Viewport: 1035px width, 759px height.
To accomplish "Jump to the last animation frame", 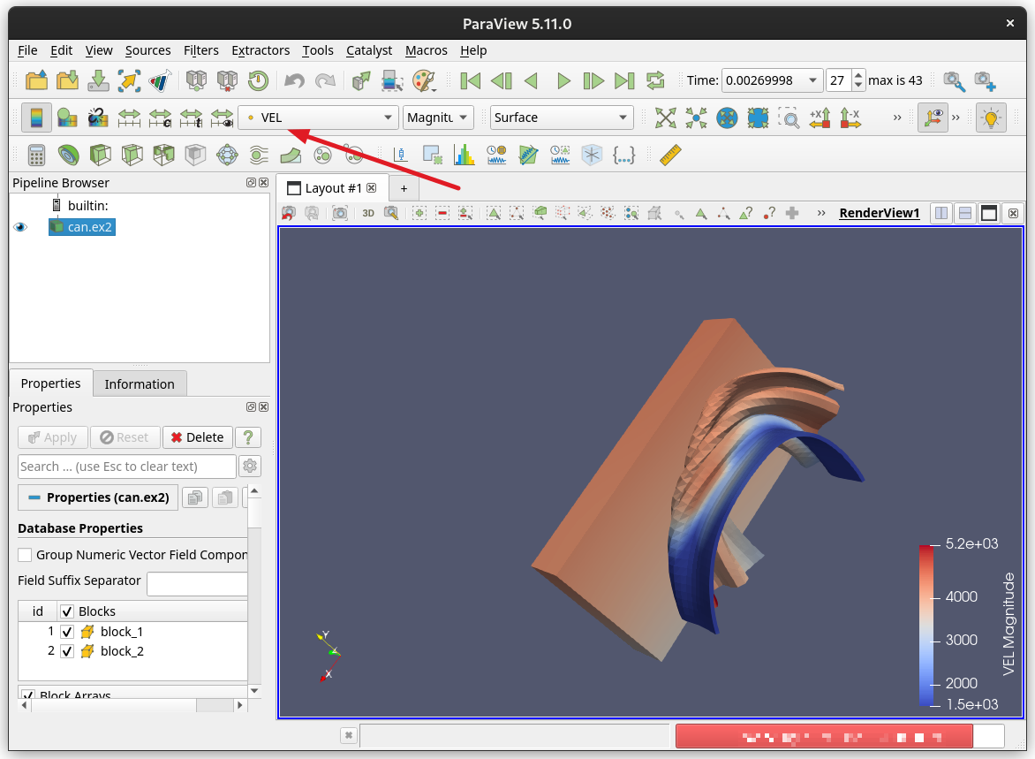I will coord(623,80).
